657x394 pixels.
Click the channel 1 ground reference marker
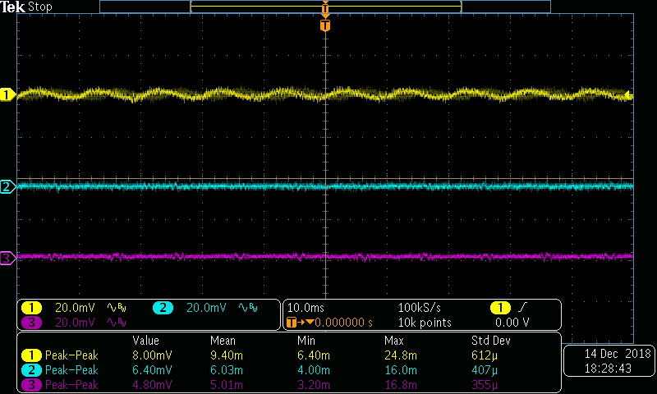(x=8, y=95)
